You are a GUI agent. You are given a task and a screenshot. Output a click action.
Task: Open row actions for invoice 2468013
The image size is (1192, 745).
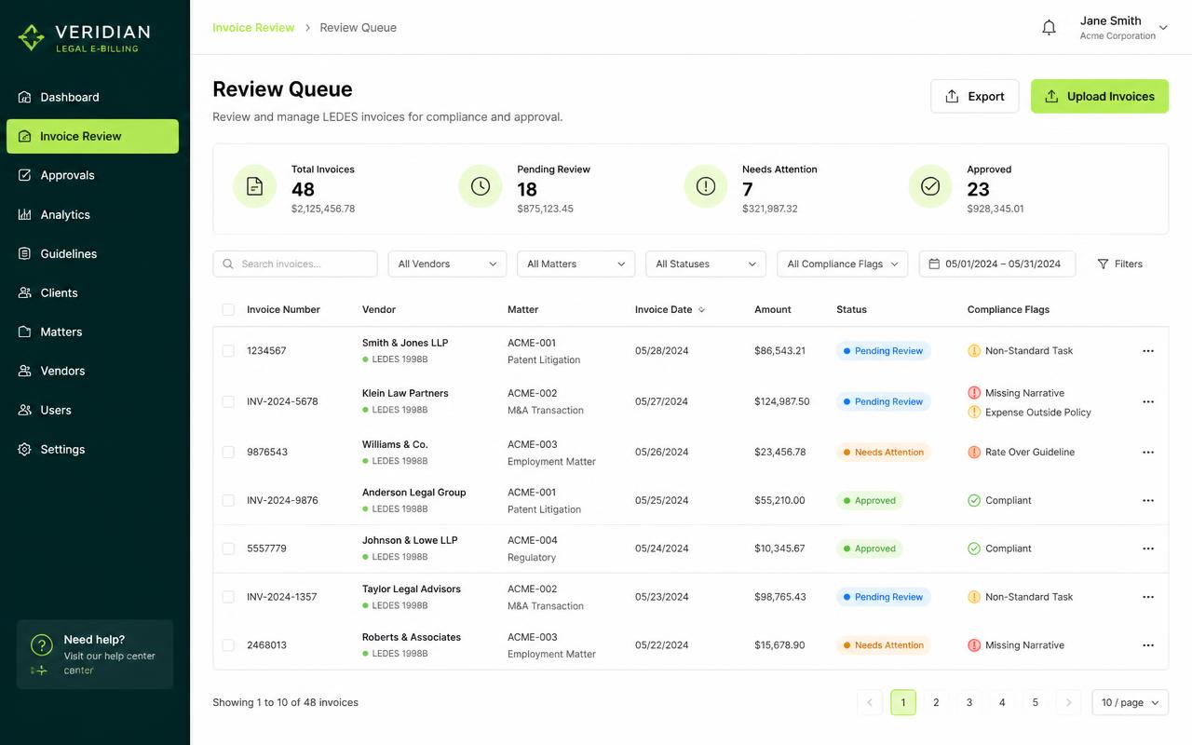click(x=1148, y=645)
